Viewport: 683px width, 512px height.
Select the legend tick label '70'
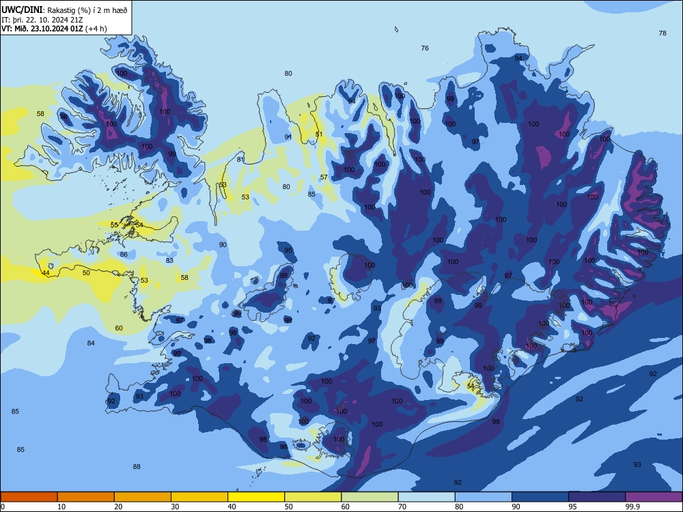(402, 507)
